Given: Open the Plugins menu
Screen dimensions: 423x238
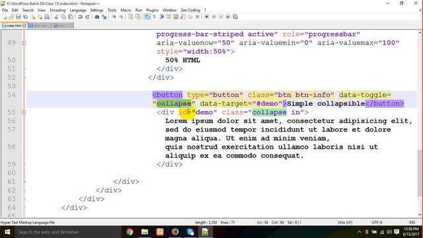Looking at the screenshot, I should [x=153, y=10].
